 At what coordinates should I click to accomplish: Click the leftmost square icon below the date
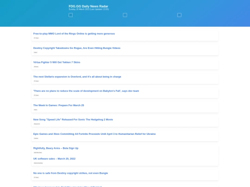pos(71,15)
